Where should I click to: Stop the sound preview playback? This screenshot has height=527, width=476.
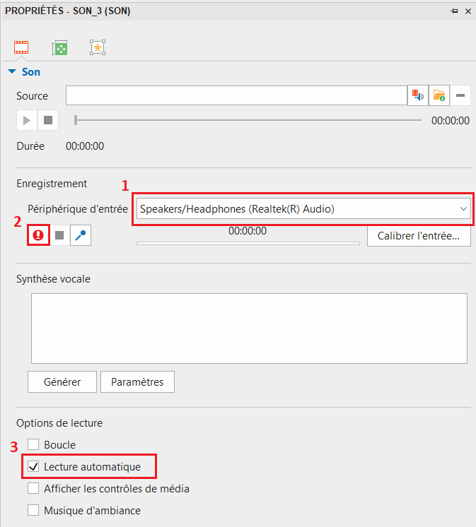[48, 120]
